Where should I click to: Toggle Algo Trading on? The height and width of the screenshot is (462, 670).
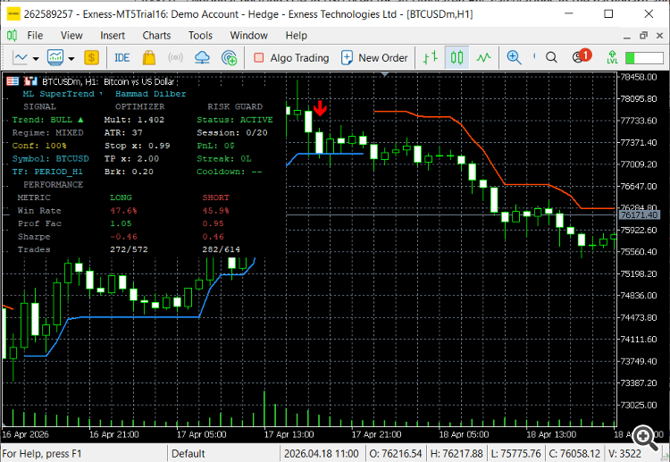coord(291,58)
